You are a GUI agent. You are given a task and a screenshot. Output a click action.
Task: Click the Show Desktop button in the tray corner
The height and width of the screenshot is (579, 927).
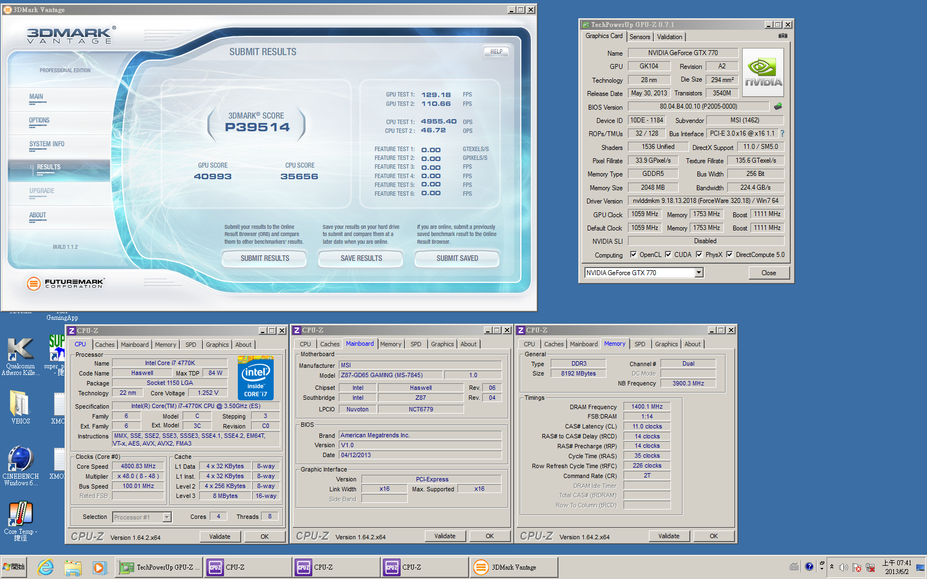[x=920, y=567]
